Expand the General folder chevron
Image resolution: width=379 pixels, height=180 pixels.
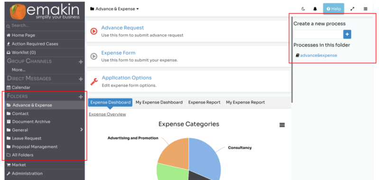click(82, 130)
